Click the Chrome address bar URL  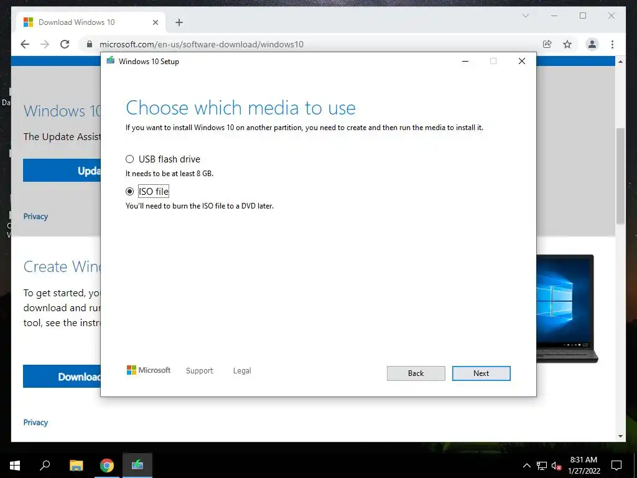[202, 44]
